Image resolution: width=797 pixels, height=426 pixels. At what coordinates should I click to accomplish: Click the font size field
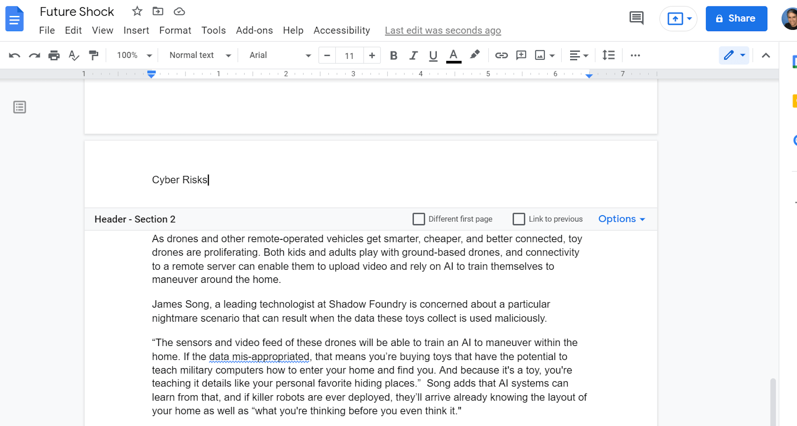pyautogui.click(x=349, y=55)
